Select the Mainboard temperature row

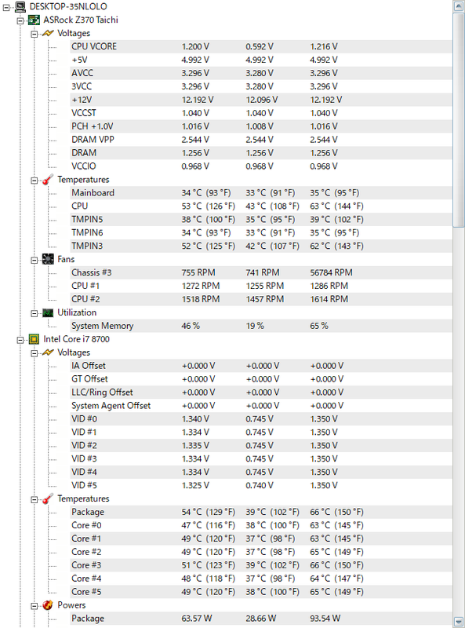point(261,192)
